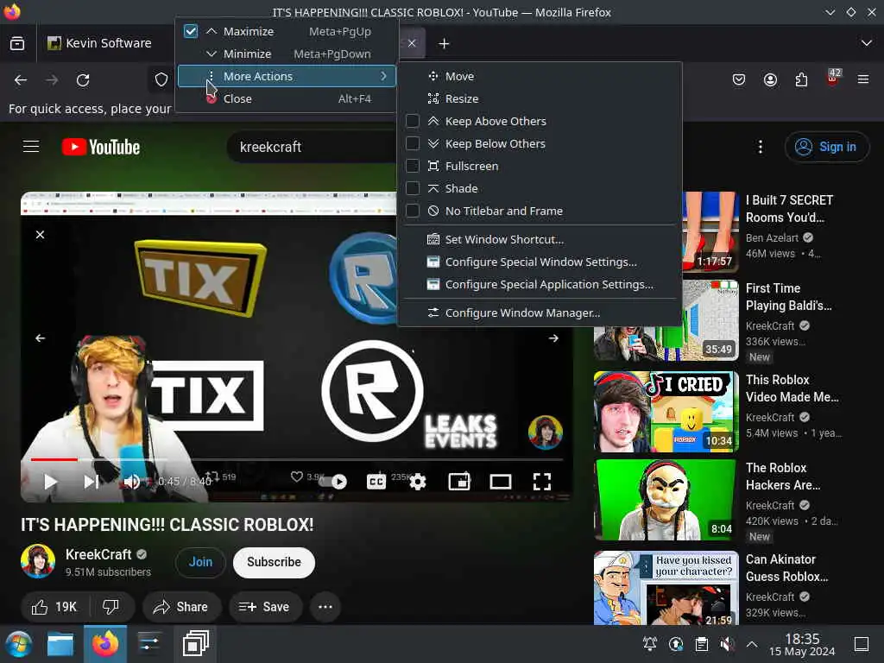Open KreekCraft channel avatar
The height and width of the screenshot is (663, 884).
(x=38, y=561)
